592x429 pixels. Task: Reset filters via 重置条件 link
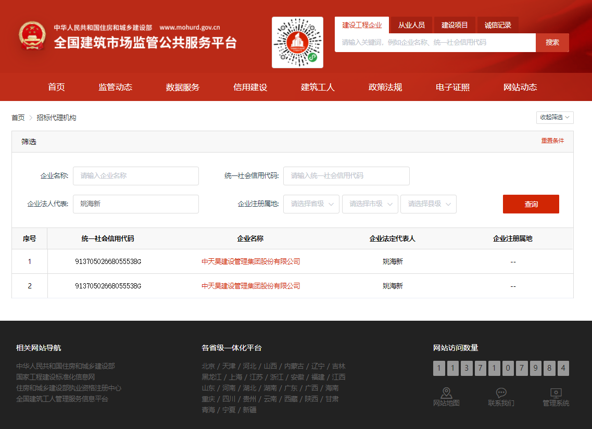pyautogui.click(x=552, y=141)
